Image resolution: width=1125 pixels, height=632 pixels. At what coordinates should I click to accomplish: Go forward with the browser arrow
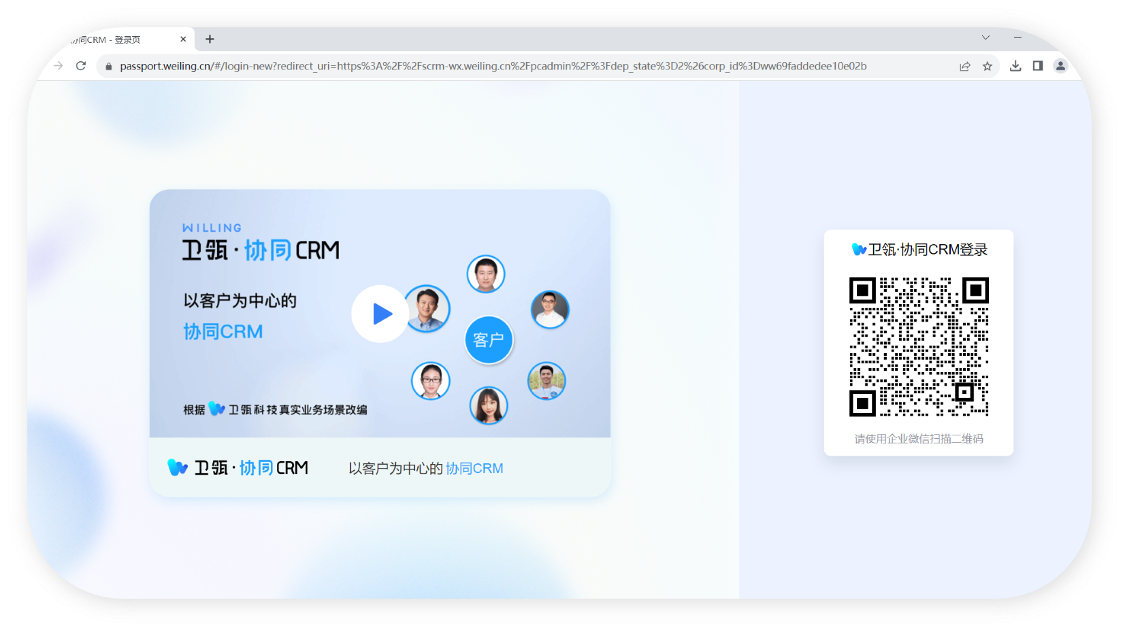pos(59,66)
